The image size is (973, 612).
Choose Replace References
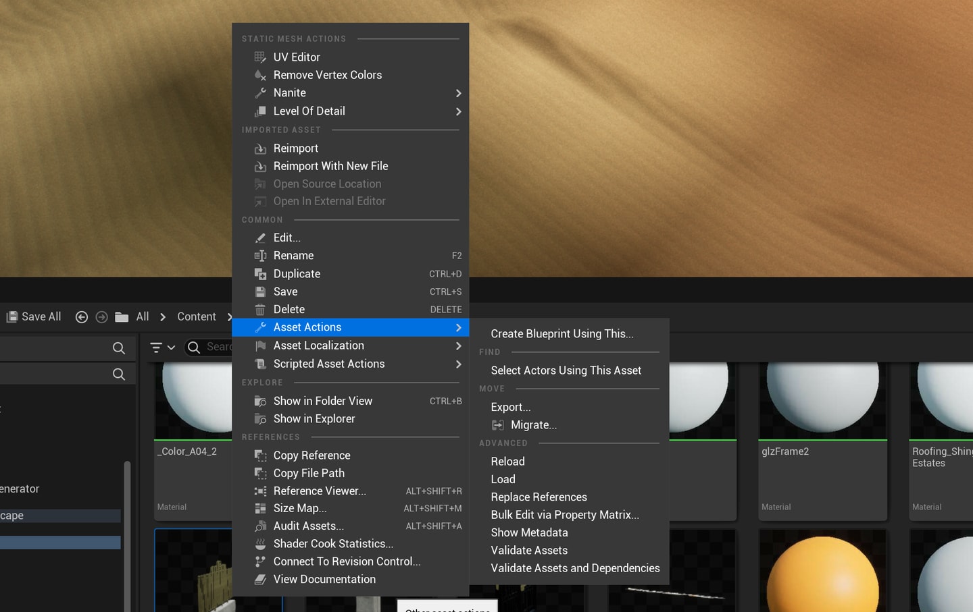click(539, 497)
